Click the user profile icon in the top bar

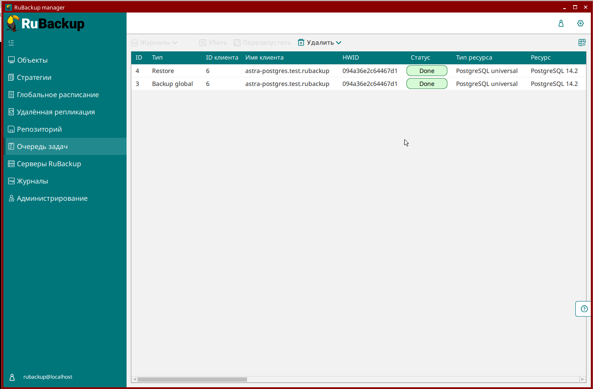[x=561, y=23]
